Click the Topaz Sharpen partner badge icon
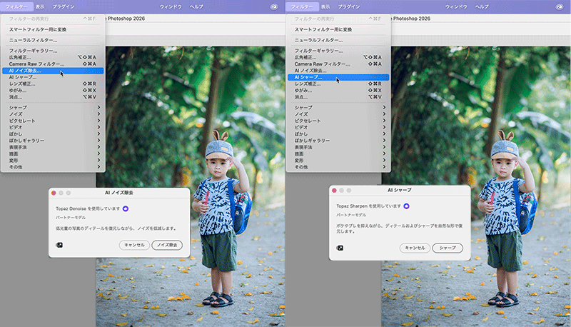Viewport: 571px width, 327px height. (x=406, y=206)
